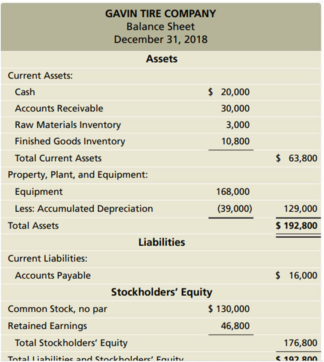
Task: Click the Finished Goods Inventory label
Action: [70, 141]
